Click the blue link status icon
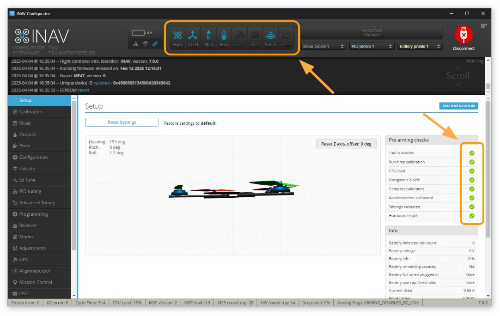500x316 pixels. pos(155,44)
